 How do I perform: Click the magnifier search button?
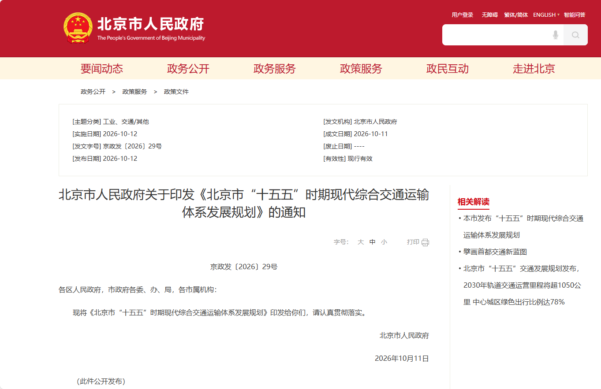[575, 35]
